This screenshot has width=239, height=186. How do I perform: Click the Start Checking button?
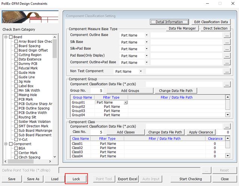click(x=190, y=179)
